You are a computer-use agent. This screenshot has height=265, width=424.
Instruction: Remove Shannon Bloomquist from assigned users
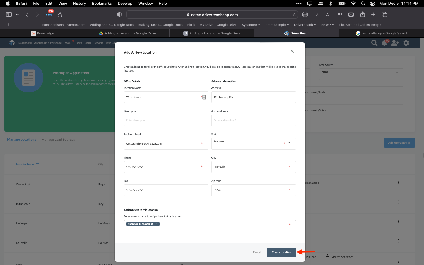point(156,224)
